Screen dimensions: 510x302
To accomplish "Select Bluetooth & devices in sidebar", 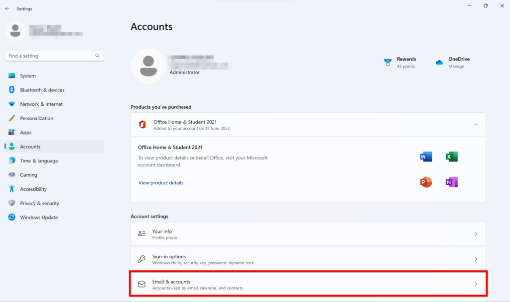I will point(42,90).
